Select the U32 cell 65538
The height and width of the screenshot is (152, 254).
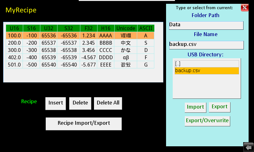point(49,50)
